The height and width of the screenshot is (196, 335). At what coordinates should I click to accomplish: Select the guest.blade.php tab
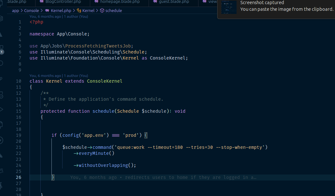(x=174, y=2)
